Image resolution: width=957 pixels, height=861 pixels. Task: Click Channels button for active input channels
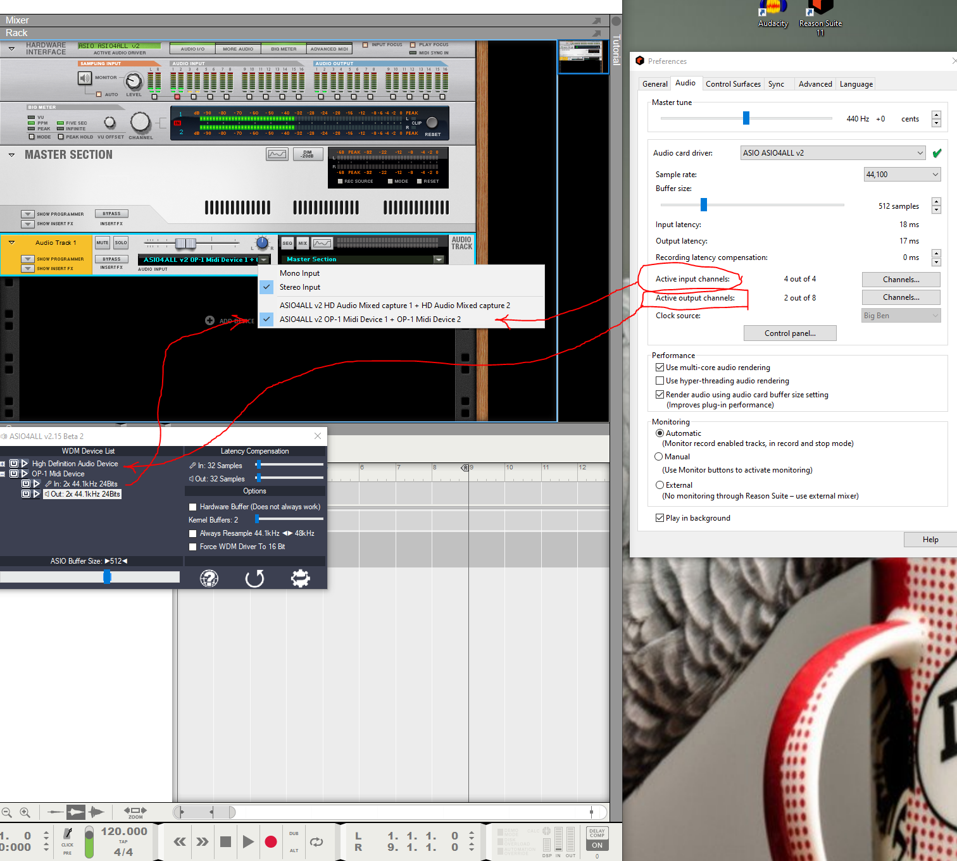click(901, 280)
